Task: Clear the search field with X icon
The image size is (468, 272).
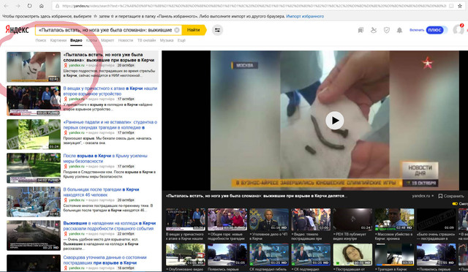Action: pyautogui.click(x=177, y=30)
